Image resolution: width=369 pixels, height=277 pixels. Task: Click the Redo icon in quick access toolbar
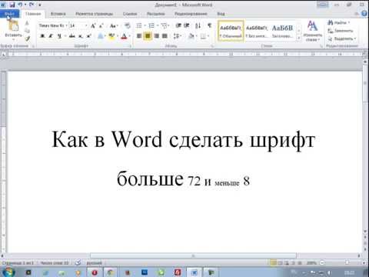tap(32, 5)
